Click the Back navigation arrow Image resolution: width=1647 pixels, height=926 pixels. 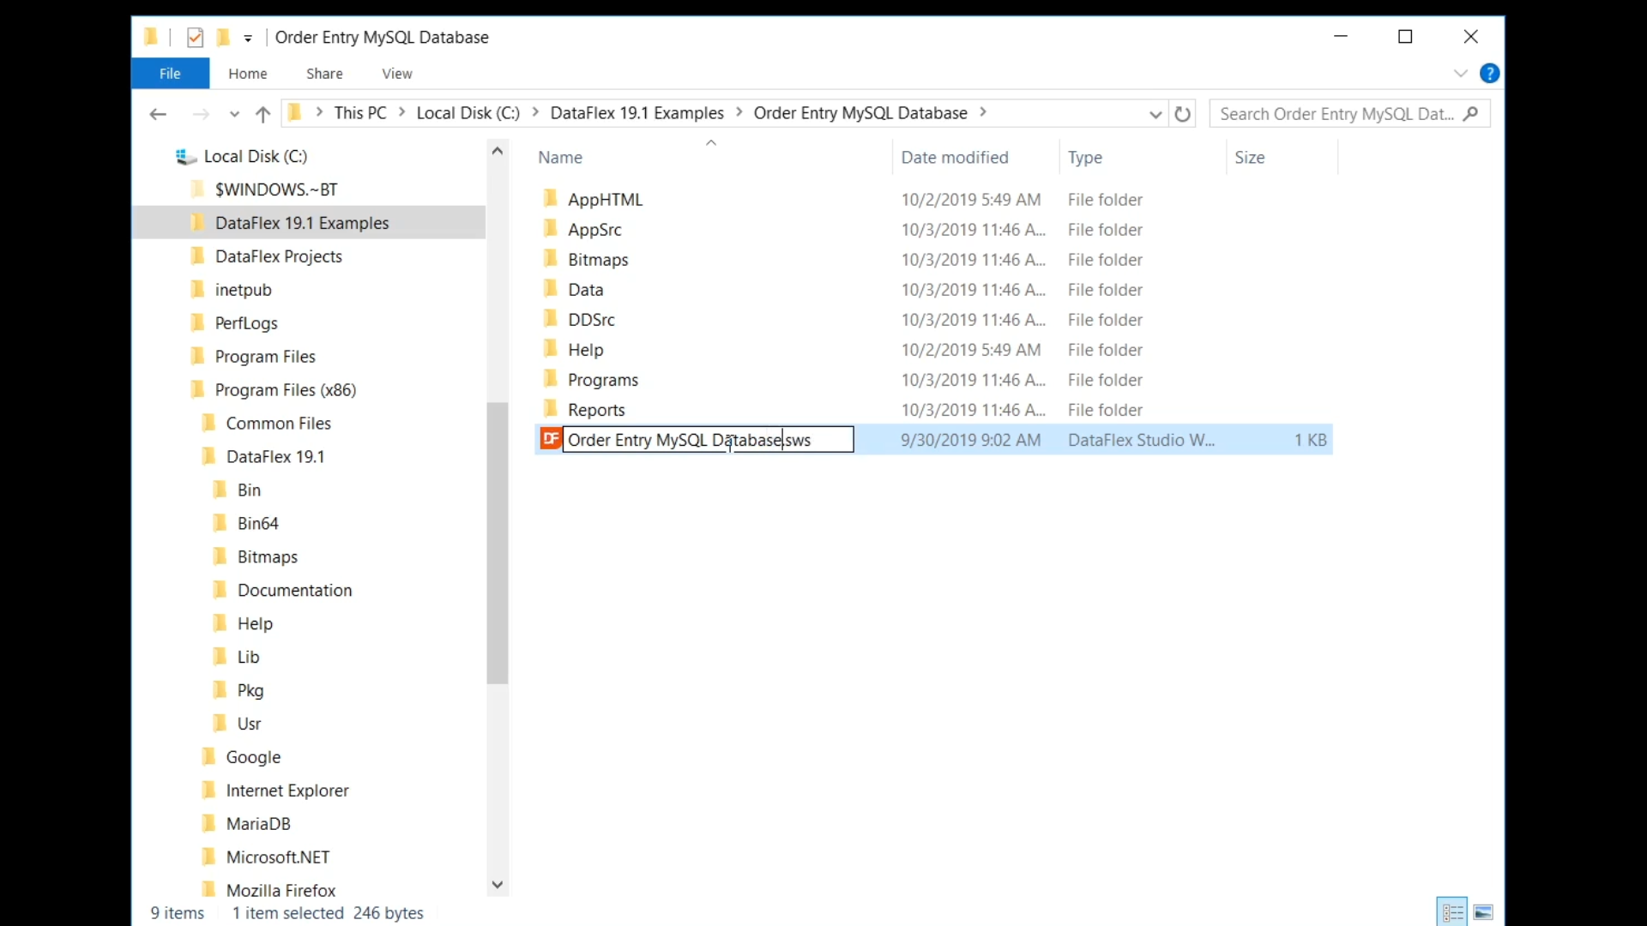(x=157, y=114)
